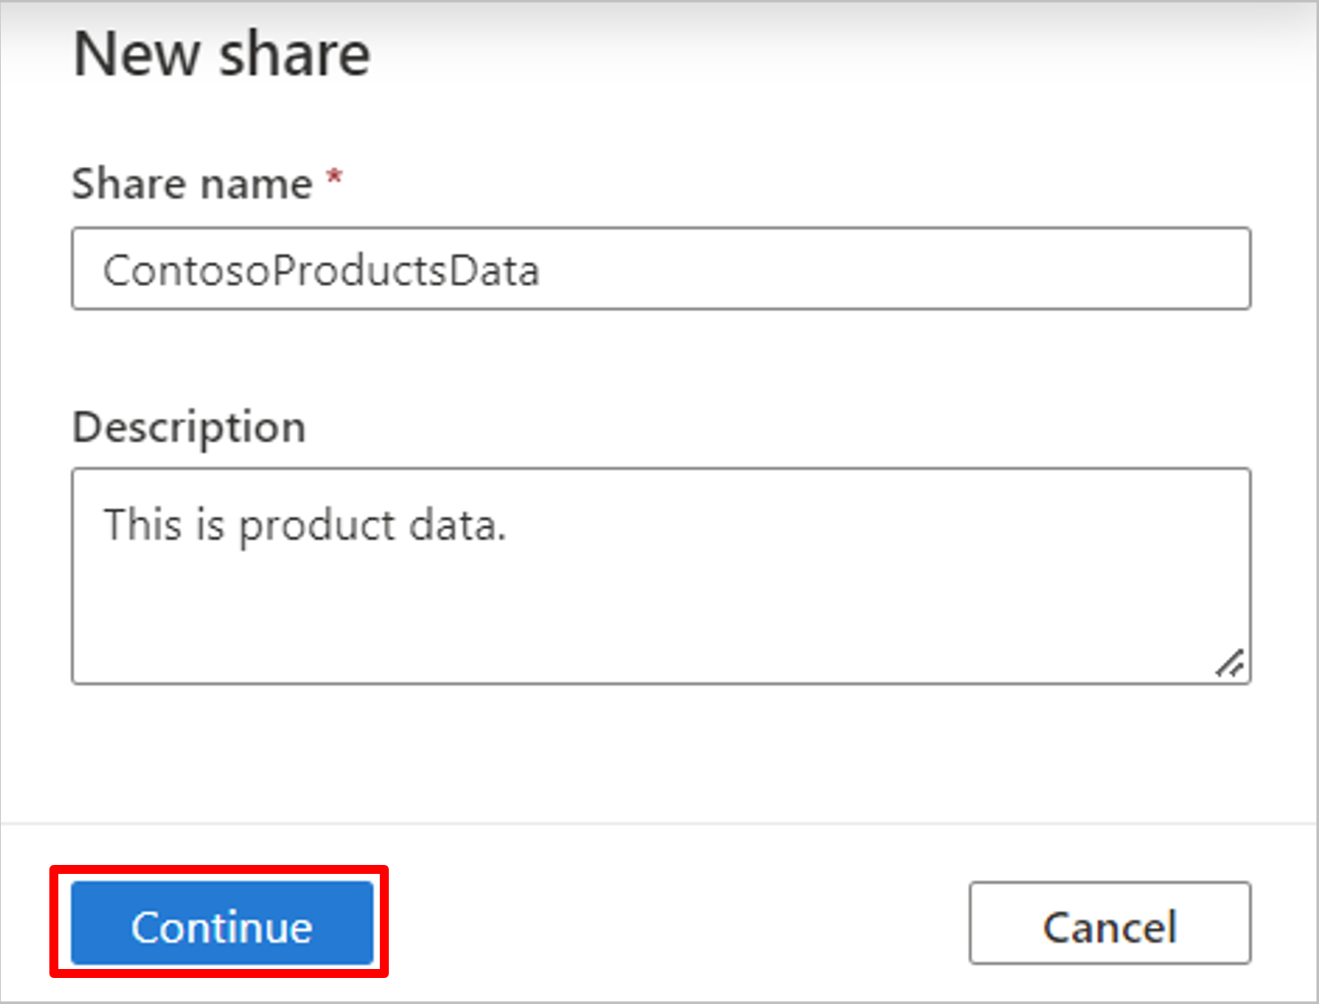Click the word 'share' in the heading
This screenshot has height=1004, width=1319.
(x=295, y=55)
